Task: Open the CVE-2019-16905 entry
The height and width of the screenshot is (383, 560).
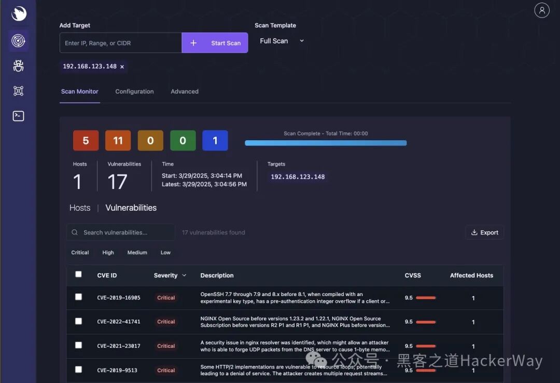Action: 119,298
